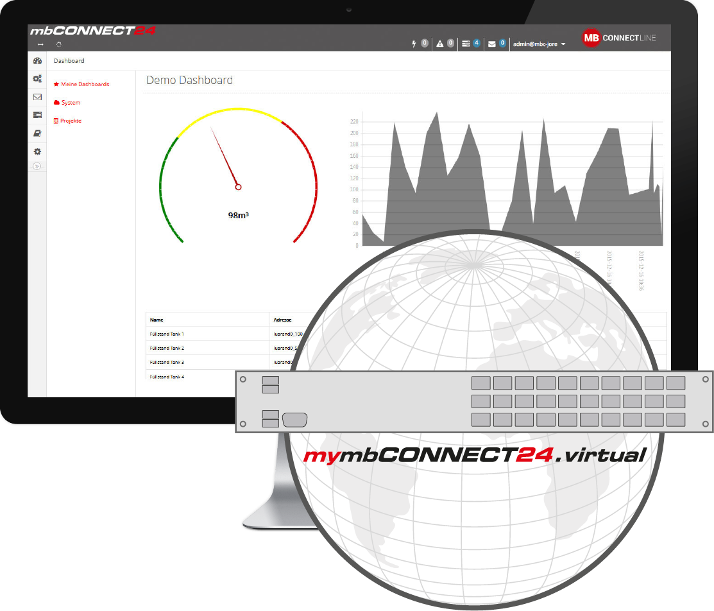This screenshot has width=714, height=611.
Task: Click the refresh icon in the dark header bar
Action: pos(59,44)
